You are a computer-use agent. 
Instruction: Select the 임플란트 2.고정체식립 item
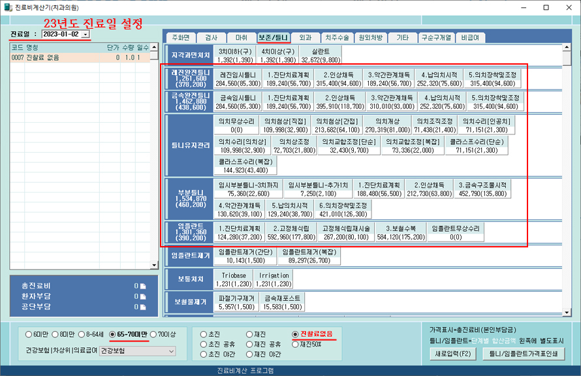pyautogui.click(x=291, y=233)
